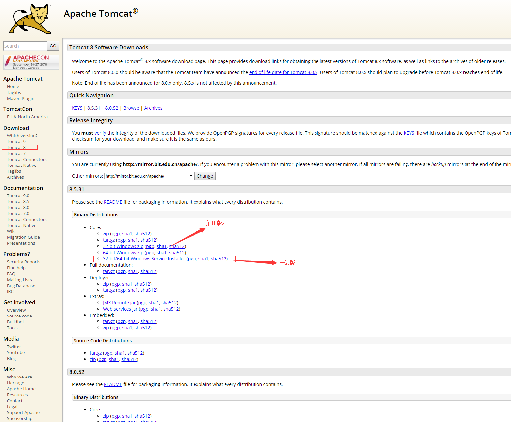Open Archives under Download in sidebar
Viewport: 511px width, 423px height.
15,177
